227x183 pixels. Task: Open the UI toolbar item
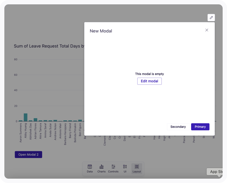(x=125, y=169)
